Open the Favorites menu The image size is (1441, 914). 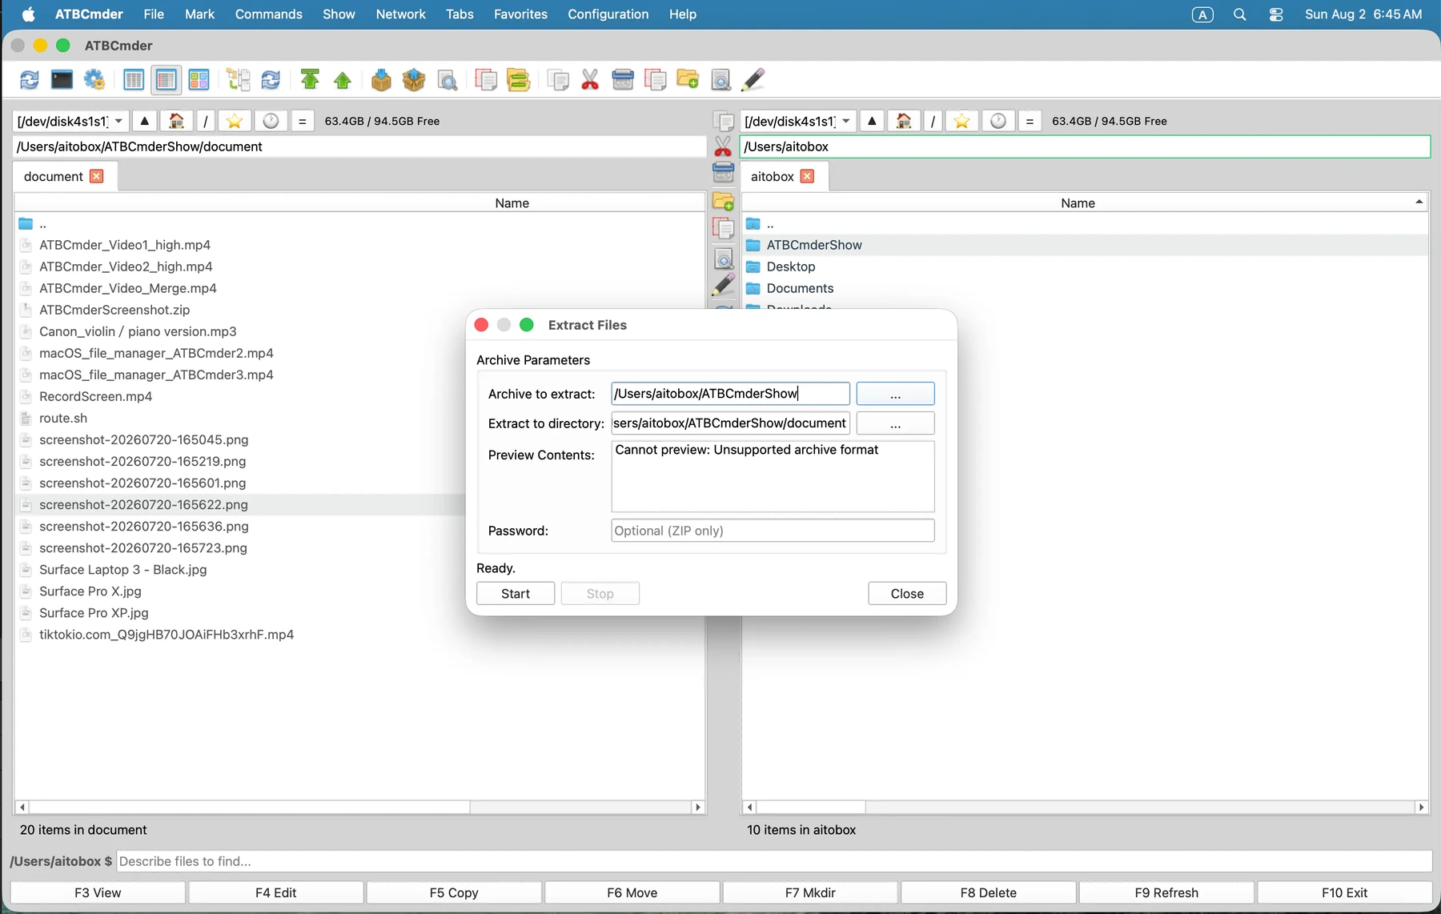(521, 14)
